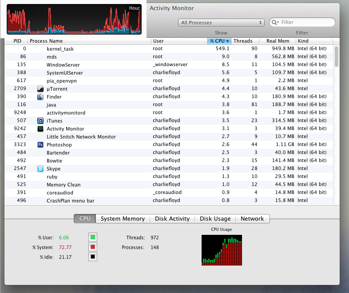Click the 949.8 MB memory value
This screenshot has height=293, width=349.
pos(283,48)
